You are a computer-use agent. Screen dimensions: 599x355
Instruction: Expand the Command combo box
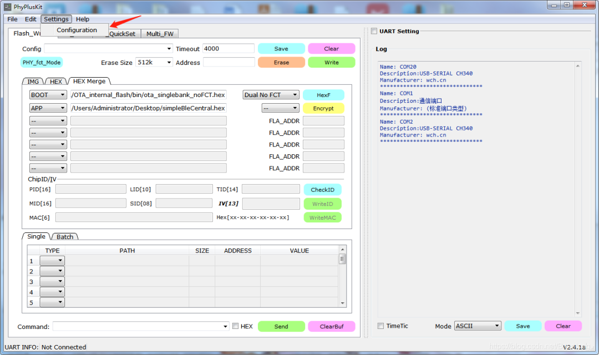tap(225, 326)
